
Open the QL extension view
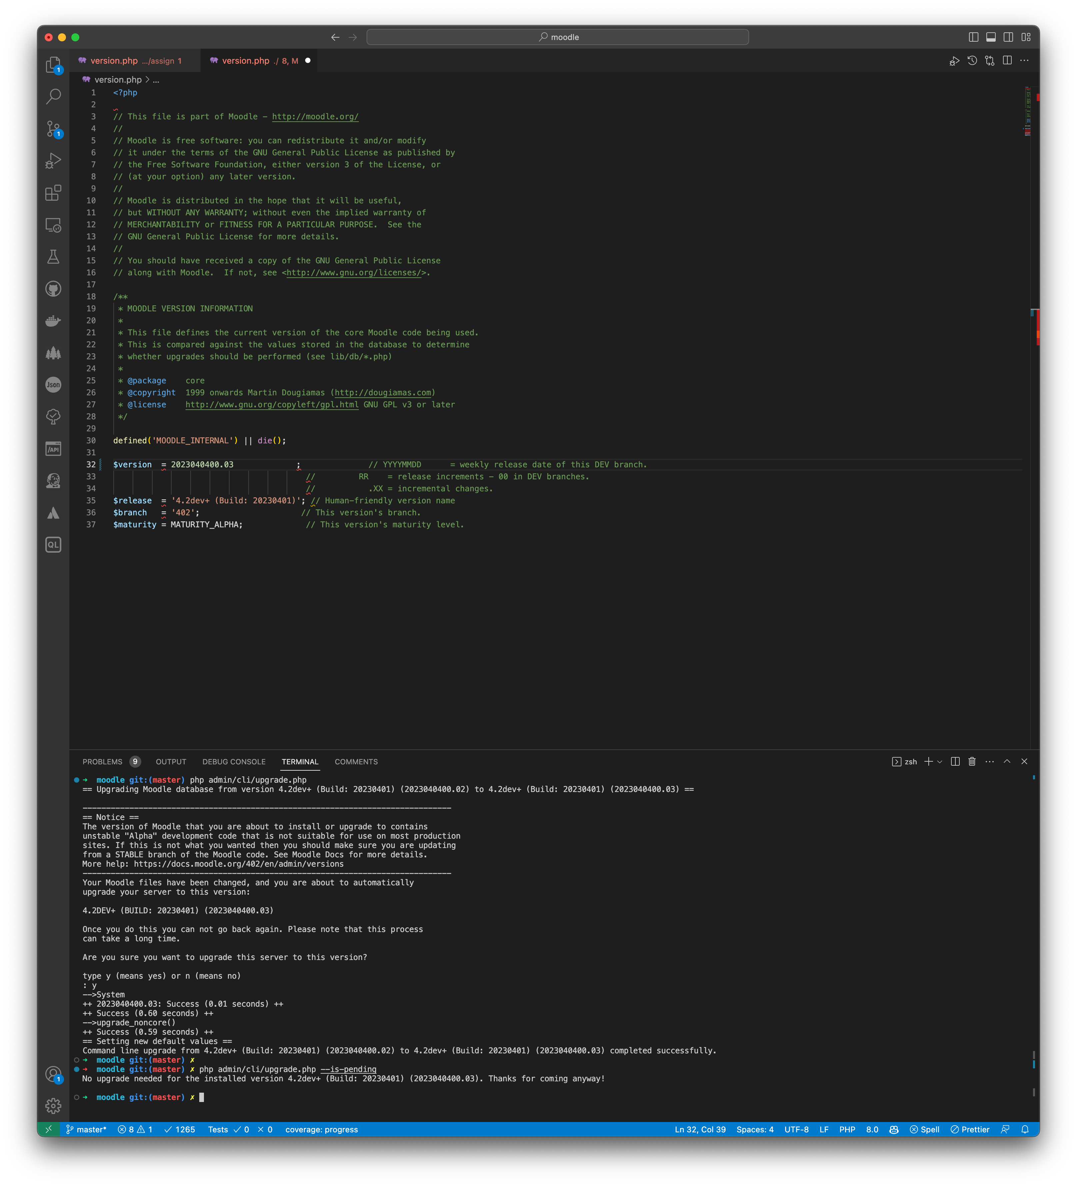54,545
